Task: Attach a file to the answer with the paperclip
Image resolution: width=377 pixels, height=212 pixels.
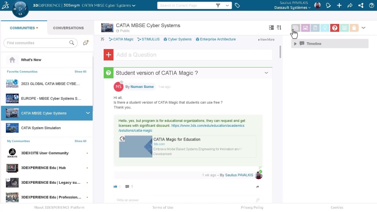Action: 258,200
